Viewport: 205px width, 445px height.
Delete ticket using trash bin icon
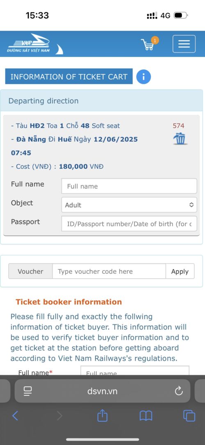(x=180, y=139)
